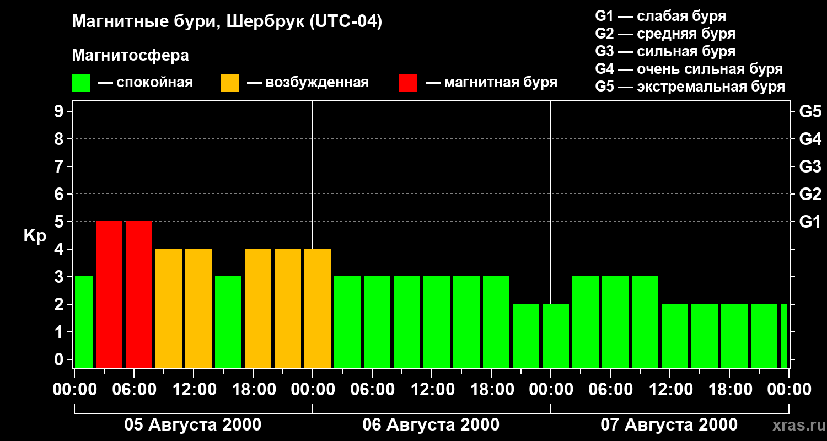827x441 pixels.
Task: Click the '12:00' time label above 06 Августа
Action: point(432,390)
